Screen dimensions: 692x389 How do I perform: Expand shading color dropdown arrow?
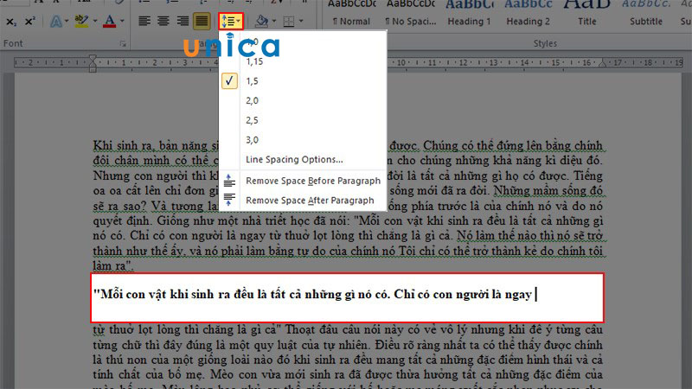[x=274, y=21]
